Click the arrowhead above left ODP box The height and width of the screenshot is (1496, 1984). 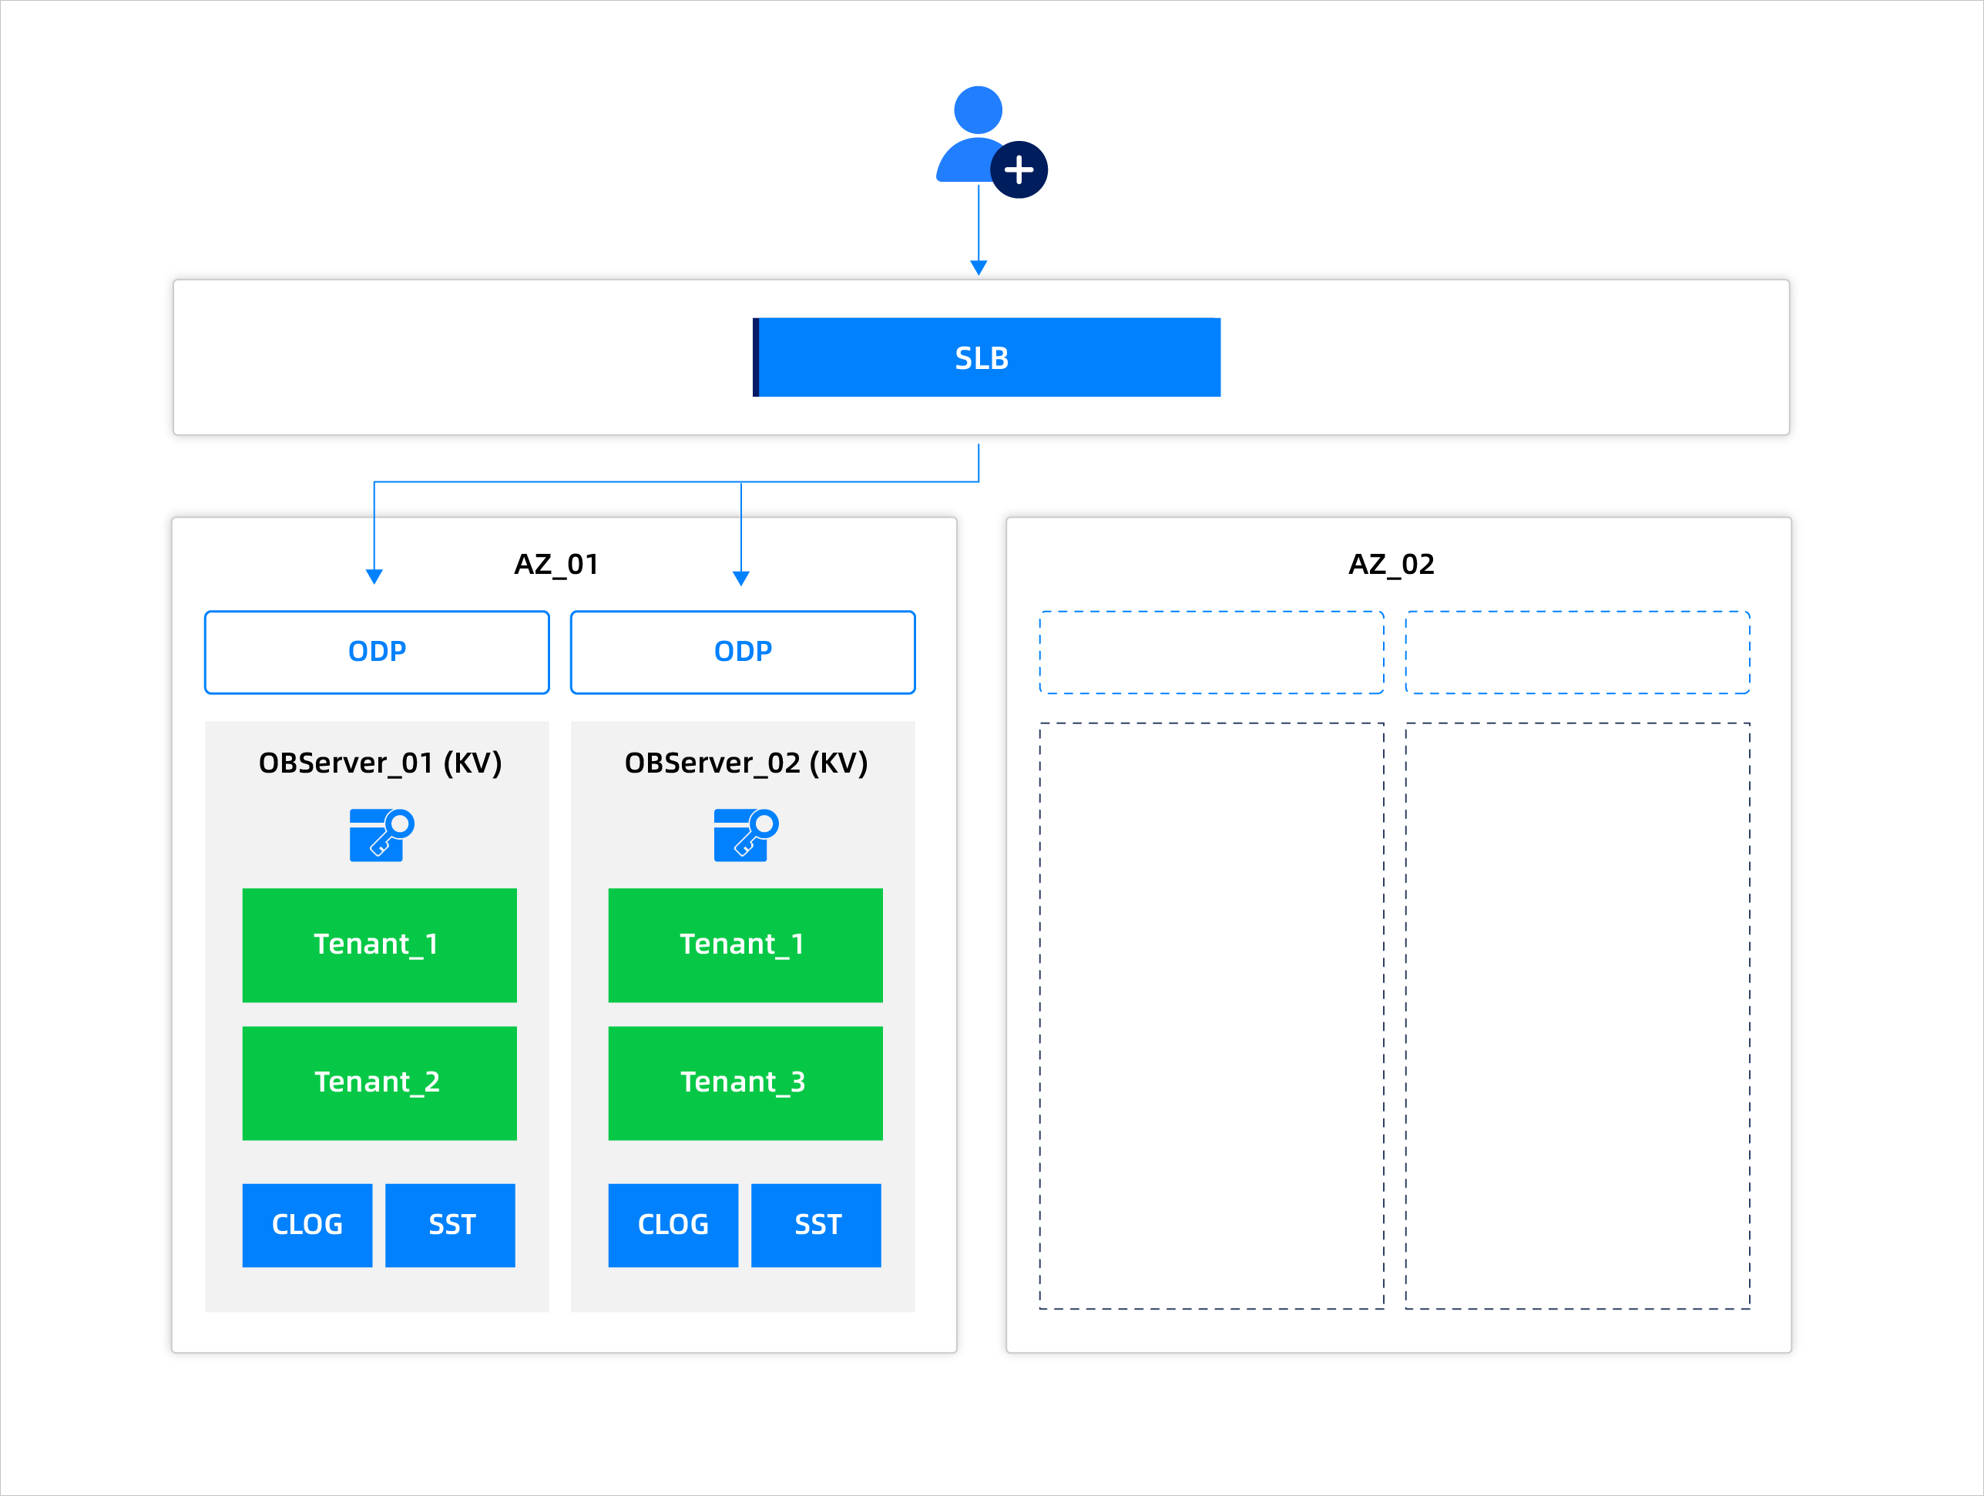(374, 575)
